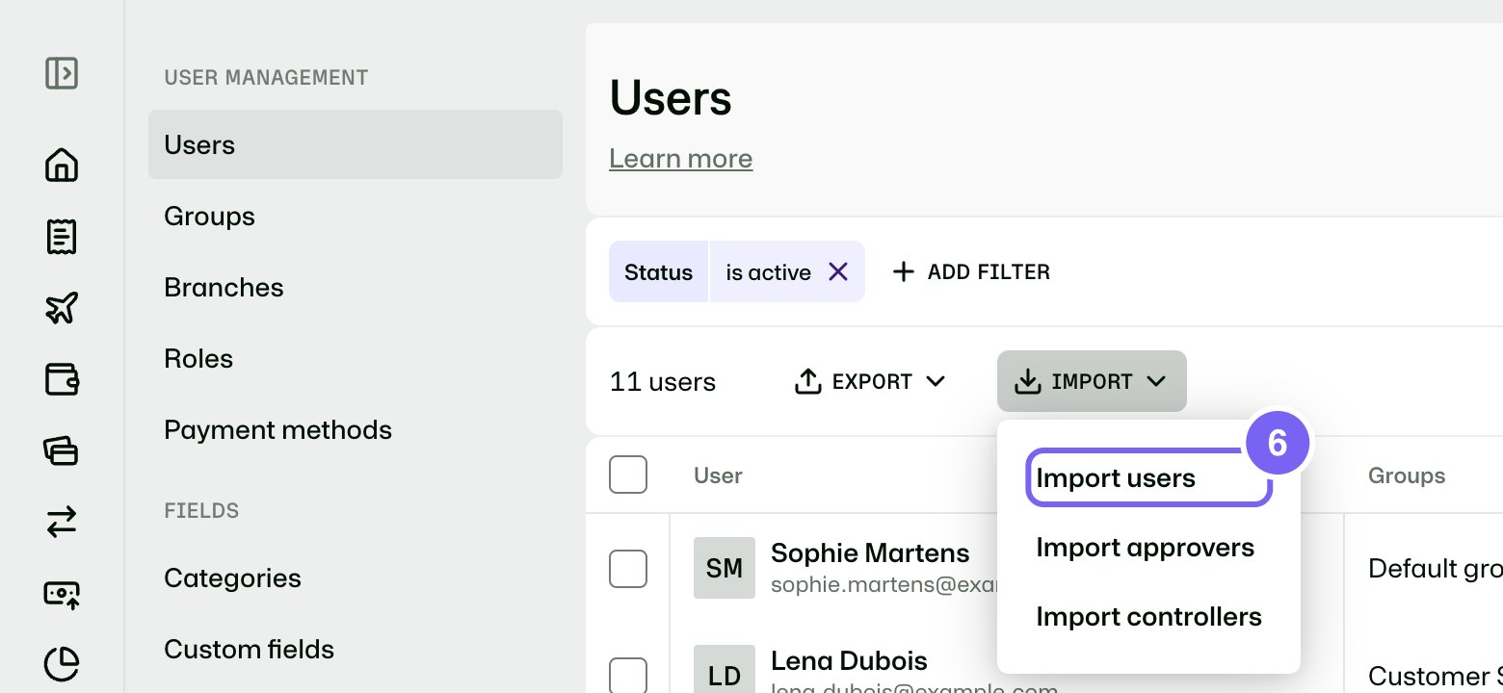This screenshot has height=693, width=1503.
Task: Open the pie chart reports icon
Action: (62, 664)
